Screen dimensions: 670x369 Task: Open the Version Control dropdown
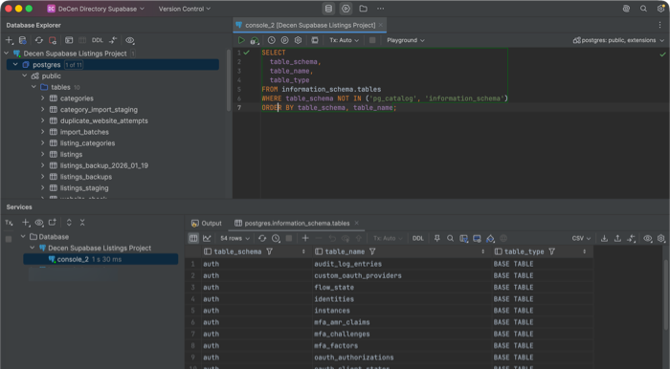185,9
